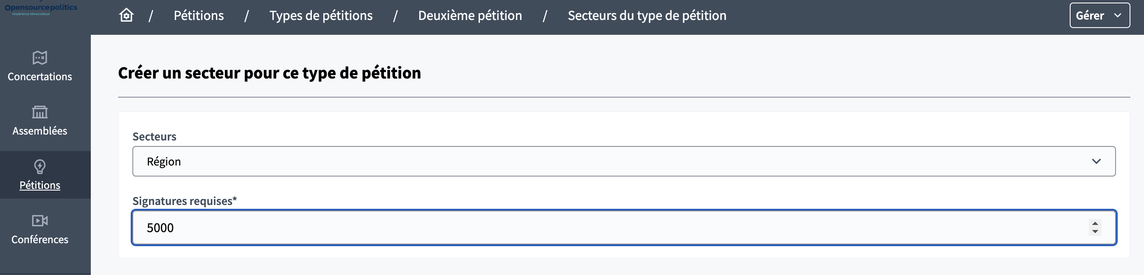Open the Types de pétitions breadcrumb link
Viewport: 1144px width, 275px height.
[x=321, y=16]
